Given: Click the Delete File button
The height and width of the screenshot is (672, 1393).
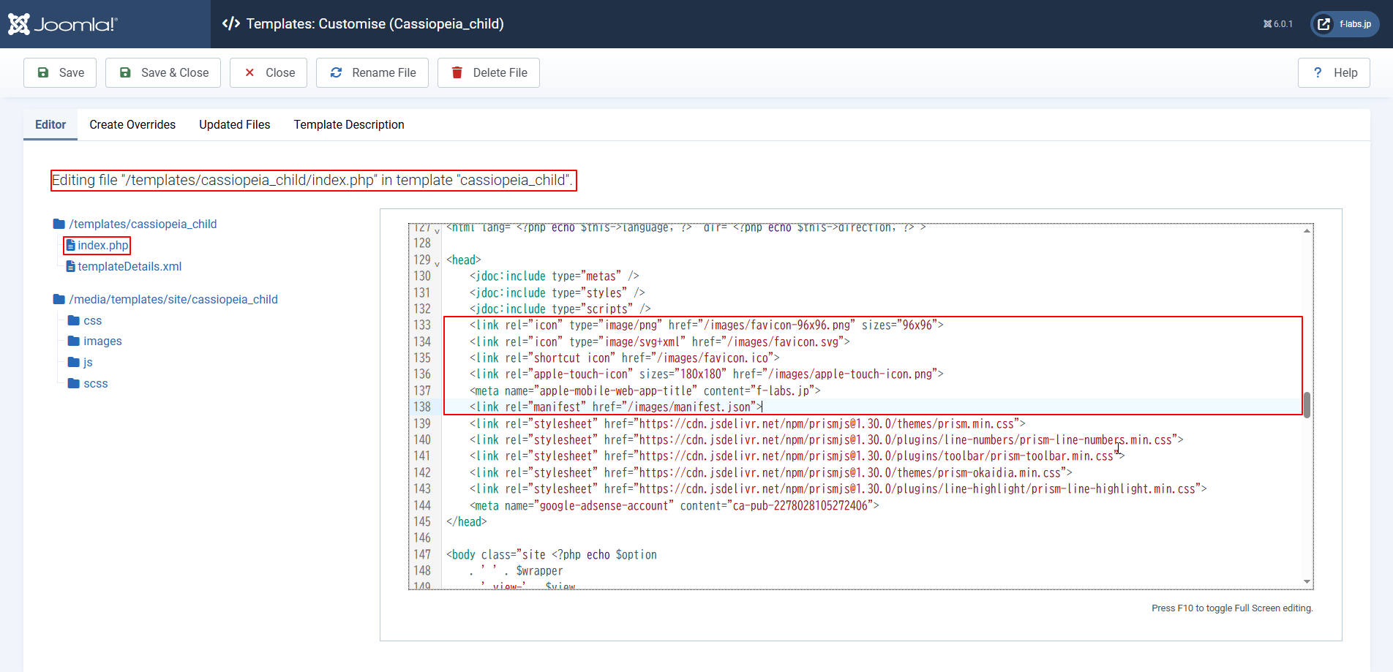Looking at the screenshot, I should (489, 73).
